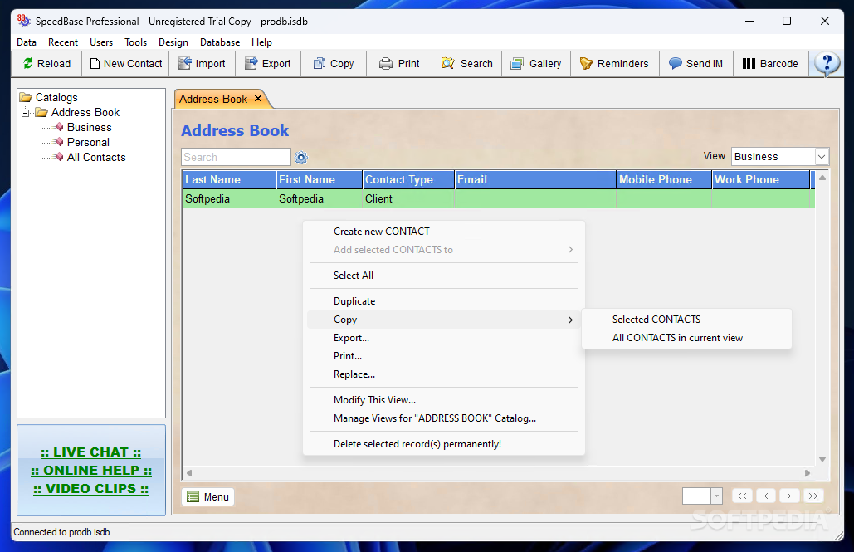
Task: Open the Help menu
Action: coord(261,42)
